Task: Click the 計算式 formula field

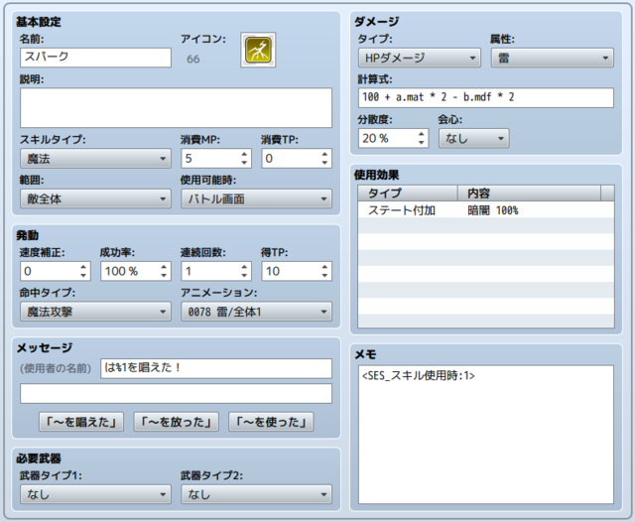Action: (x=486, y=97)
